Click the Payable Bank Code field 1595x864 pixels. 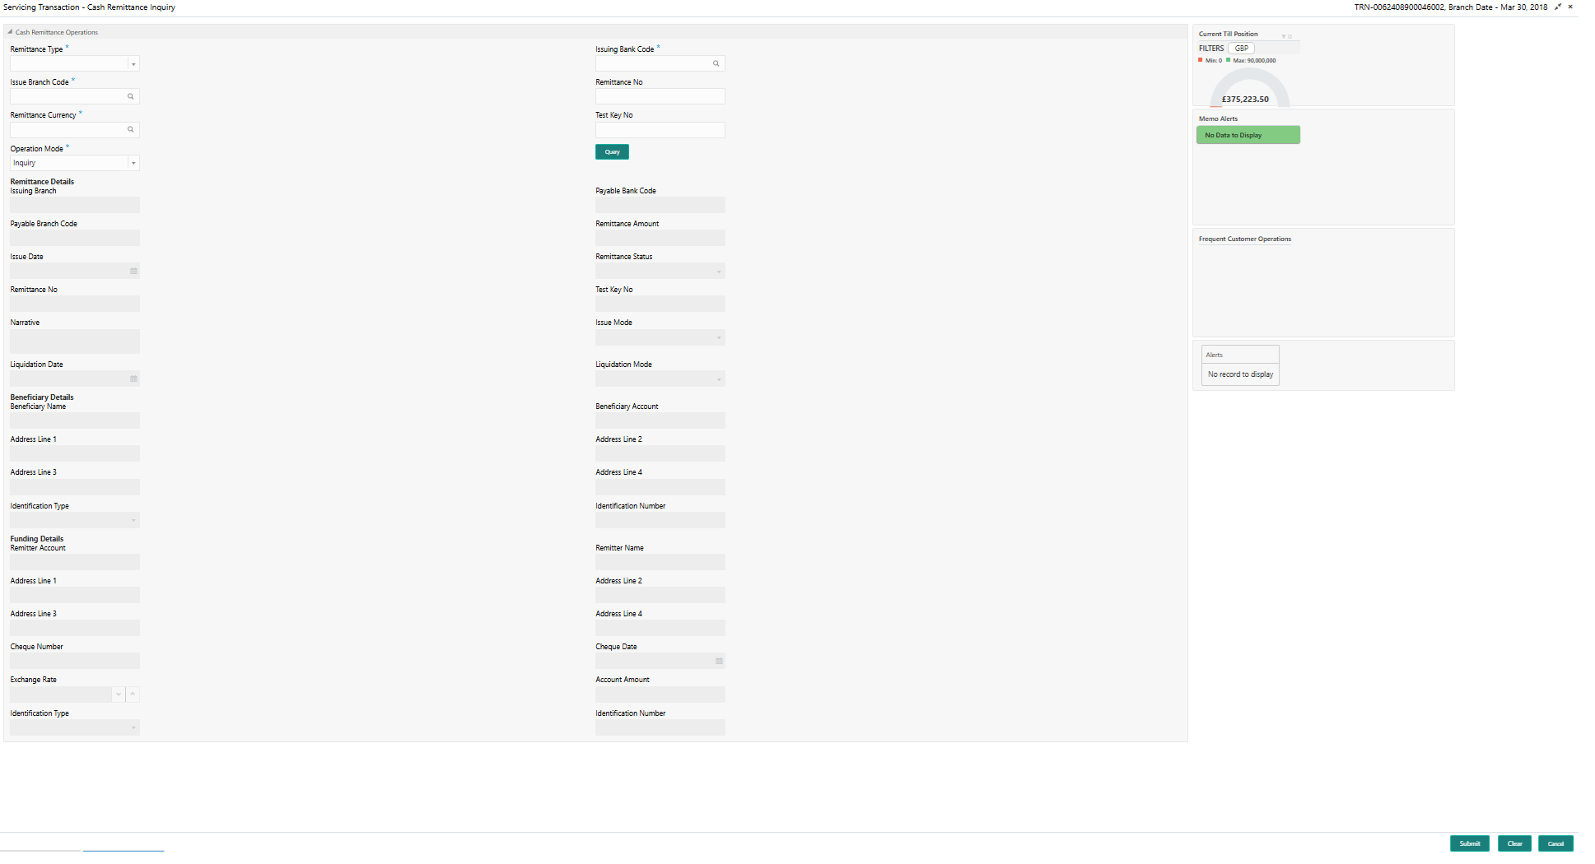[660, 206]
